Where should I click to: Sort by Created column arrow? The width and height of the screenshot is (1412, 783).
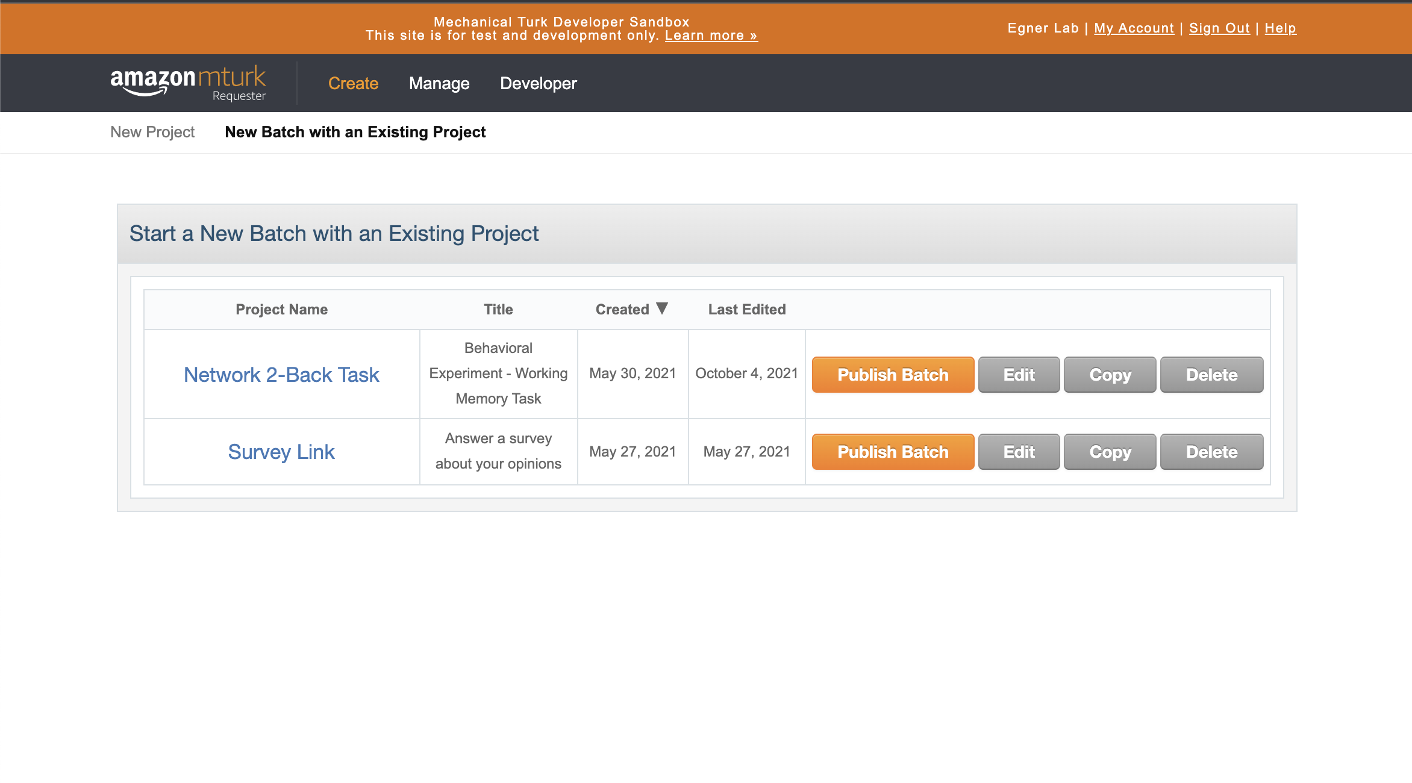[x=662, y=308]
